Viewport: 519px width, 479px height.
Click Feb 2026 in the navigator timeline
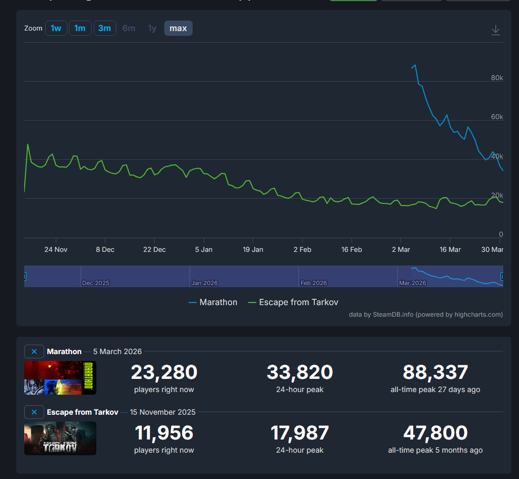313,283
